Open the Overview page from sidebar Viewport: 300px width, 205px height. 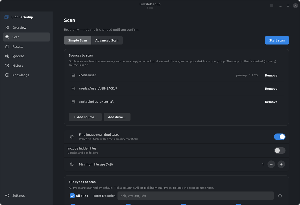26,27
